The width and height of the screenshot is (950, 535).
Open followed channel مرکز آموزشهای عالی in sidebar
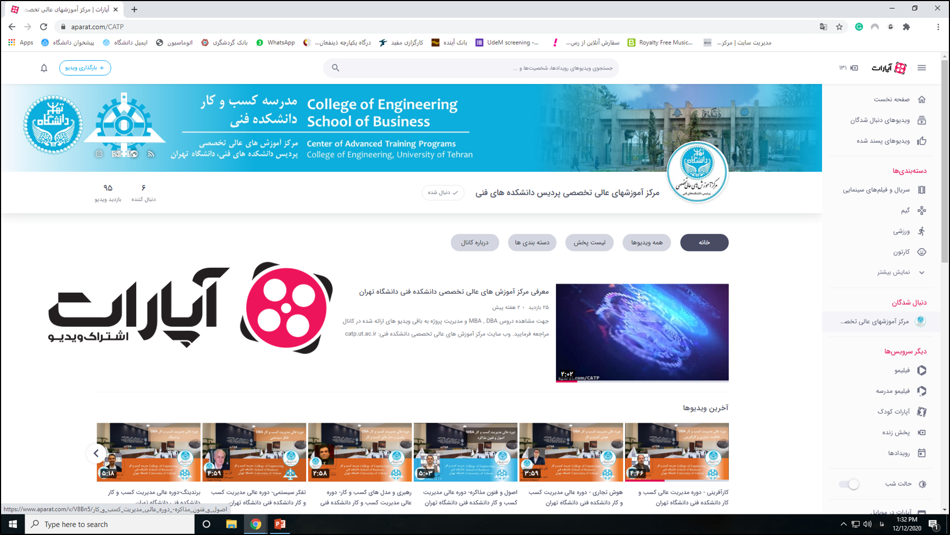(882, 321)
